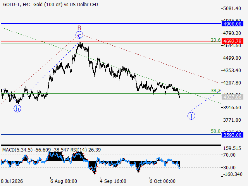The height and width of the screenshot is (186, 248).
Task: Click the circled b wave label
Action: coord(17,109)
